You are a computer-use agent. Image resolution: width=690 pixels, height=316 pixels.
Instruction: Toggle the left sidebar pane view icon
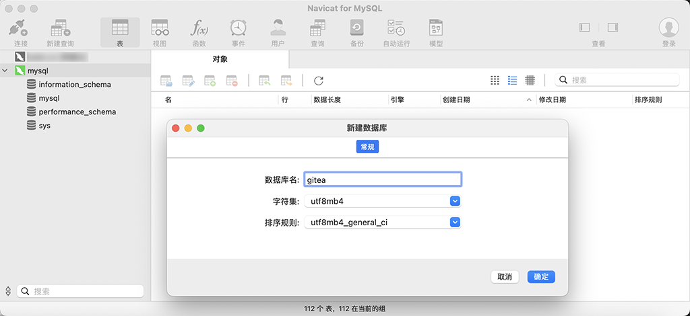[584, 27]
